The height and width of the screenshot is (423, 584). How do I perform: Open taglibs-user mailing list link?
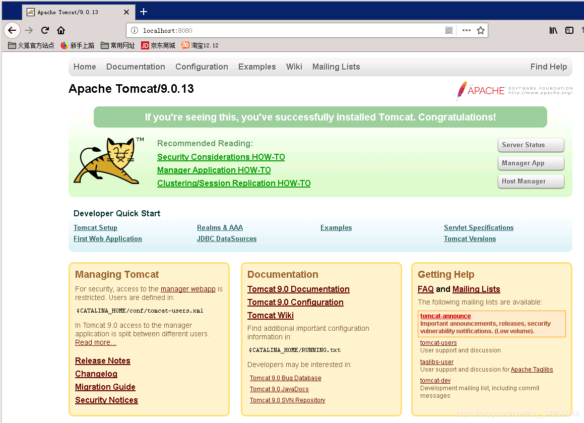437,362
